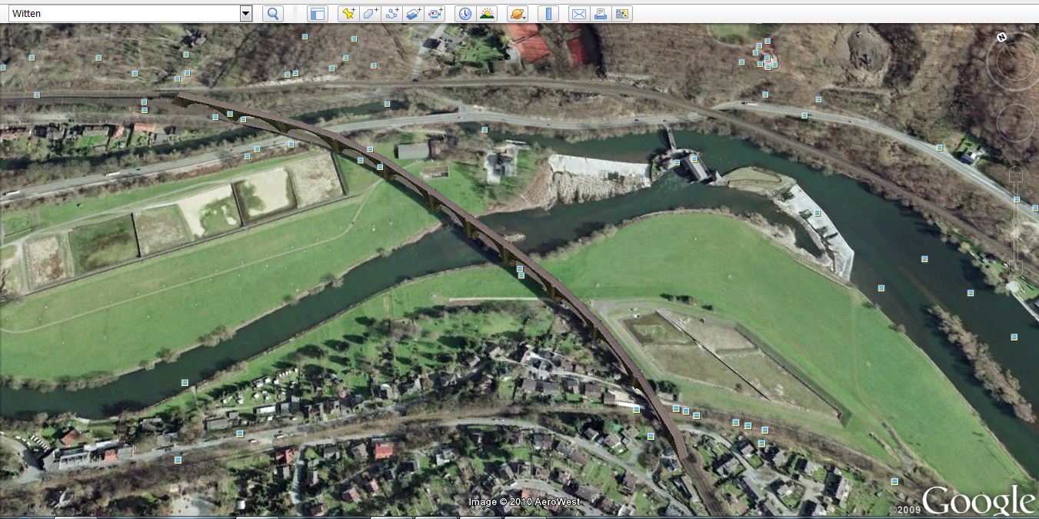Viewport: 1039px width, 519px height.
Task: Add a polygon using toolbar
Action: tap(370, 14)
